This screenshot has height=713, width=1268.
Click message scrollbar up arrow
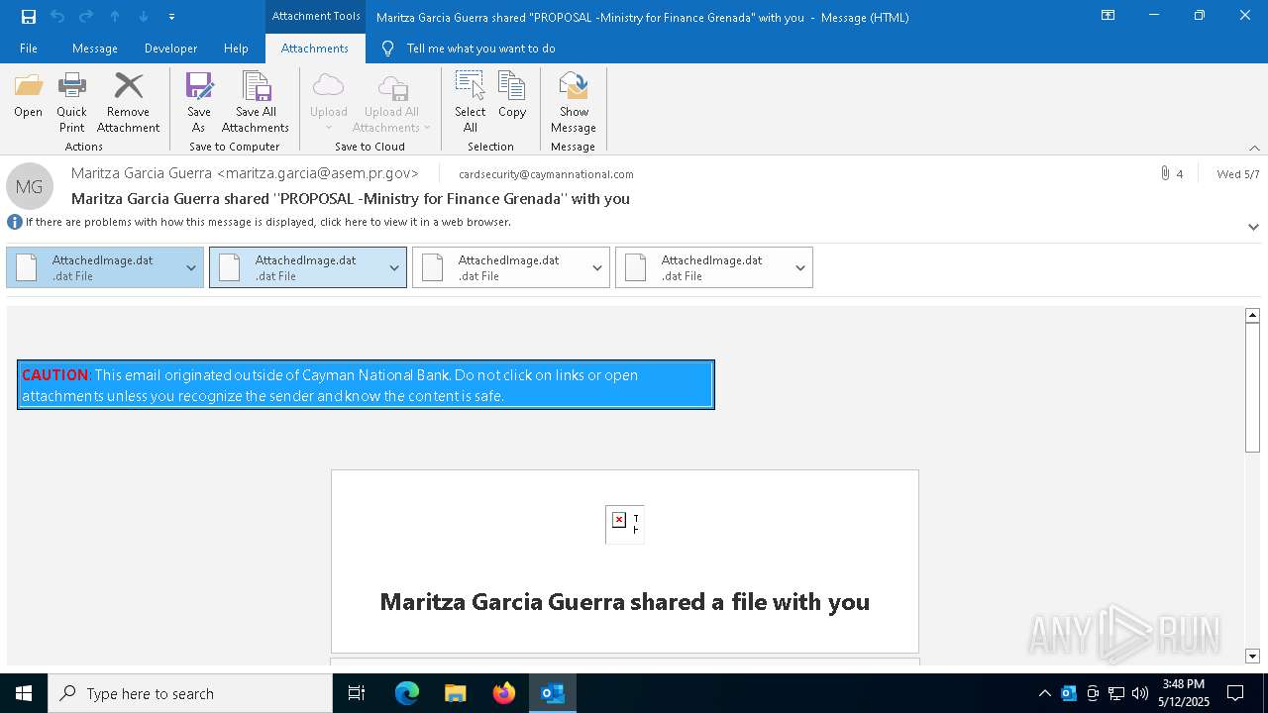coord(1252,315)
